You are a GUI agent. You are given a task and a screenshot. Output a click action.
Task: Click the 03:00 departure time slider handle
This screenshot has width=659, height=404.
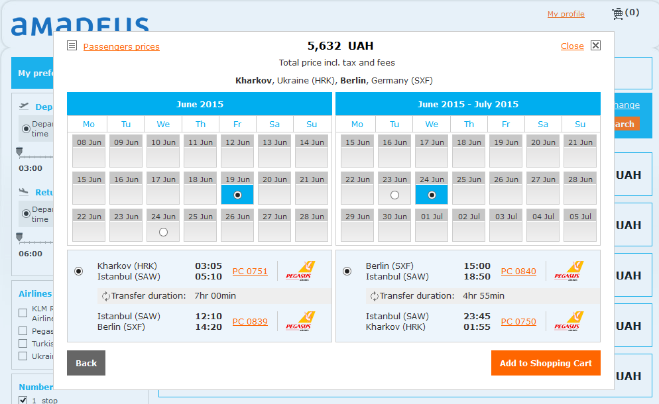[19, 151]
